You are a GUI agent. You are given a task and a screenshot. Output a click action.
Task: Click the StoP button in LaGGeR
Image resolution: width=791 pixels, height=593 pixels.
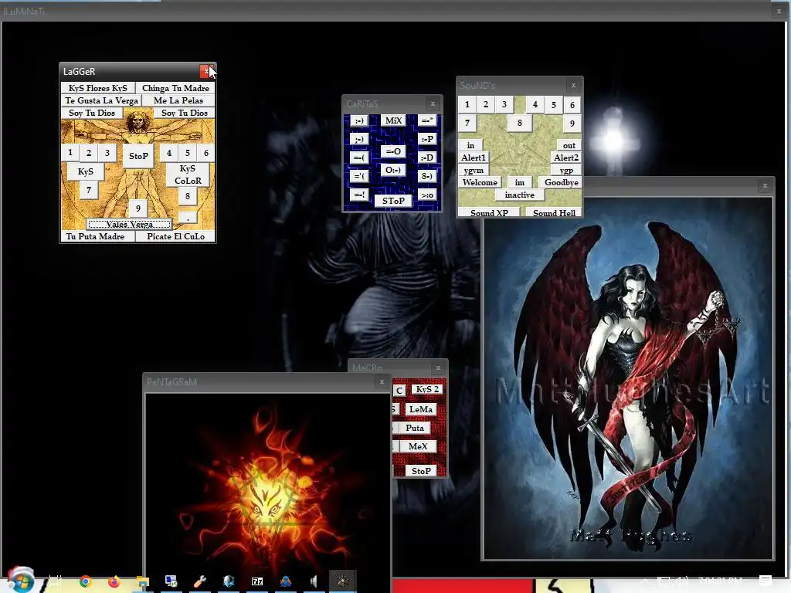tap(138, 156)
